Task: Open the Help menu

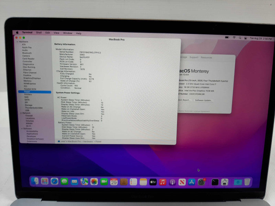Action: click(79, 33)
